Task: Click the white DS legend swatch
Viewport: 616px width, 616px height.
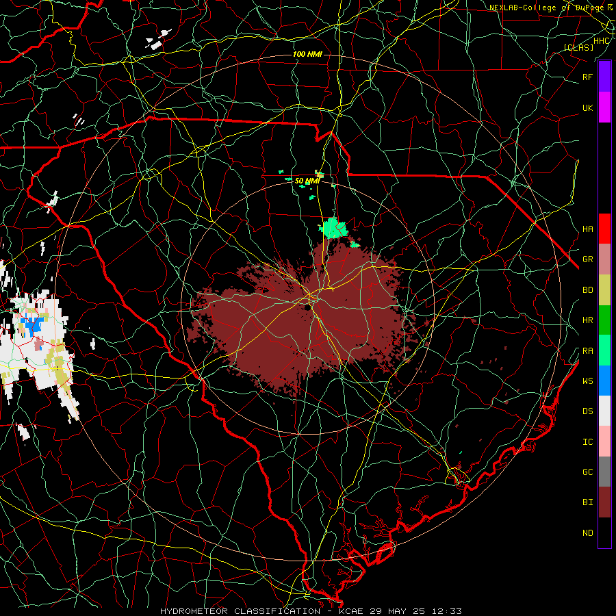Action: point(604,411)
